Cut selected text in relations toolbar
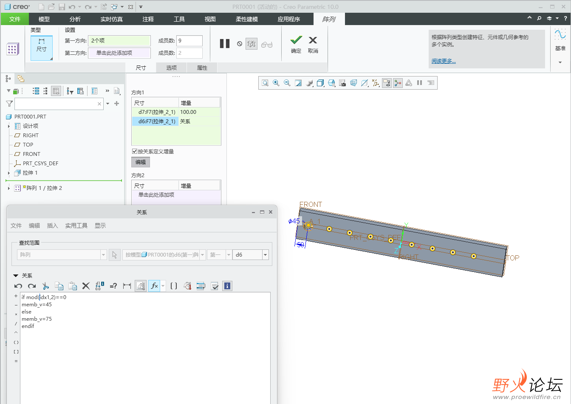Screen dimensions: 571x404 coord(45,286)
